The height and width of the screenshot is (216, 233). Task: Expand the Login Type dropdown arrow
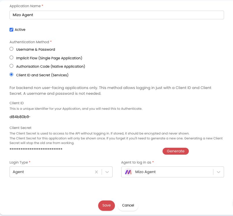pyautogui.click(x=107, y=172)
